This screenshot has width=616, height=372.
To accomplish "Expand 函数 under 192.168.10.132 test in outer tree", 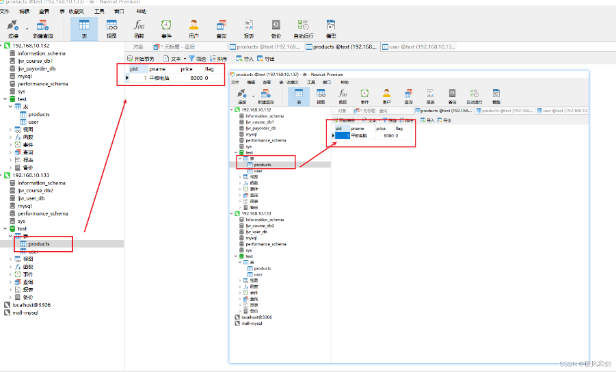I will 10,137.
